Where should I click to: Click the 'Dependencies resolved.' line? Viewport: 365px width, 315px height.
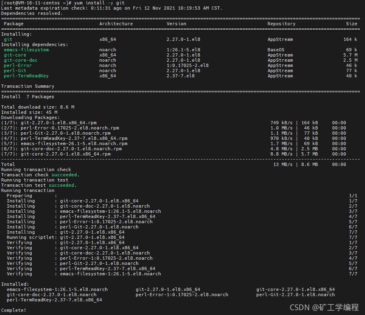[x=32, y=13]
